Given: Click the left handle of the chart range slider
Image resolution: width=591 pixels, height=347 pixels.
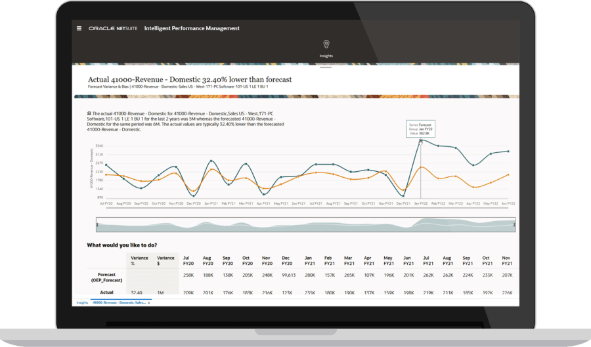Looking at the screenshot, I should point(97,225).
